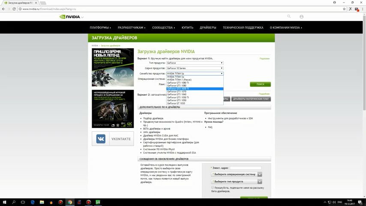Viewport: 366px width, 206px height.
Task: Open the Системное ПО NVIDIA PhysX link
Action: point(159,149)
